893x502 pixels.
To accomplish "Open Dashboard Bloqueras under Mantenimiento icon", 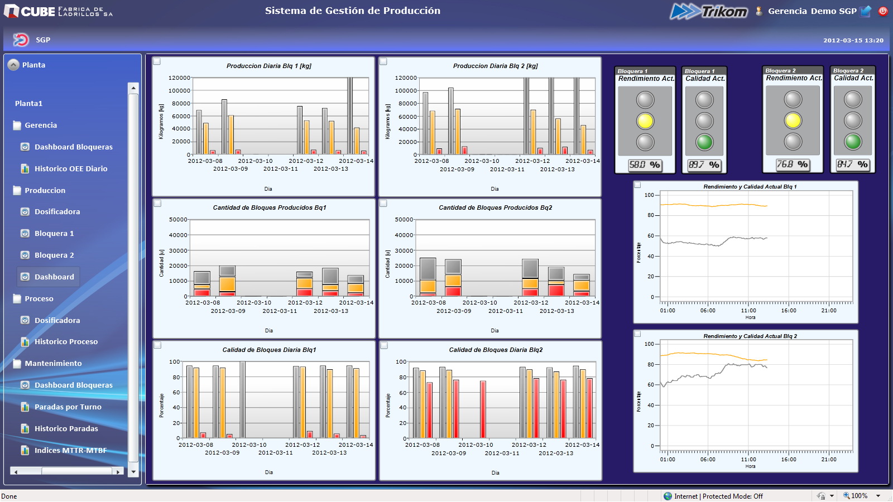I will pyautogui.click(x=25, y=385).
